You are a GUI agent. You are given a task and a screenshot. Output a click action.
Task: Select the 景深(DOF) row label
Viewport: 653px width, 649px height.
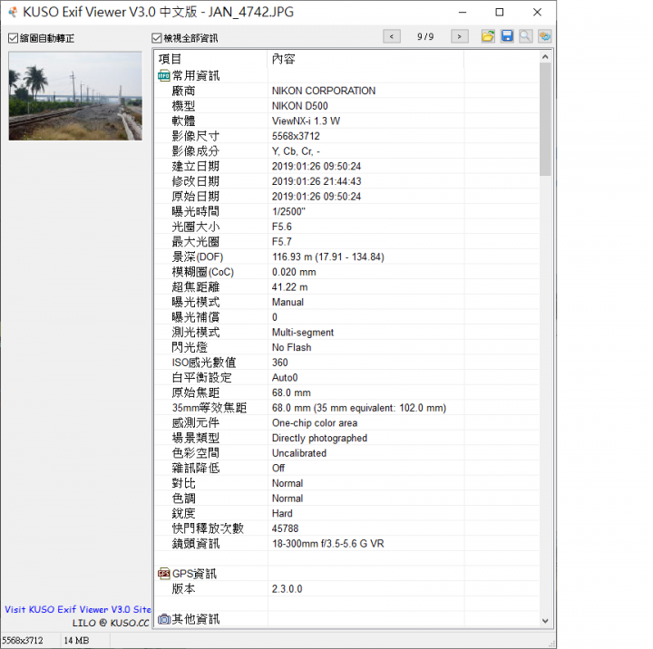click(198, 257)
